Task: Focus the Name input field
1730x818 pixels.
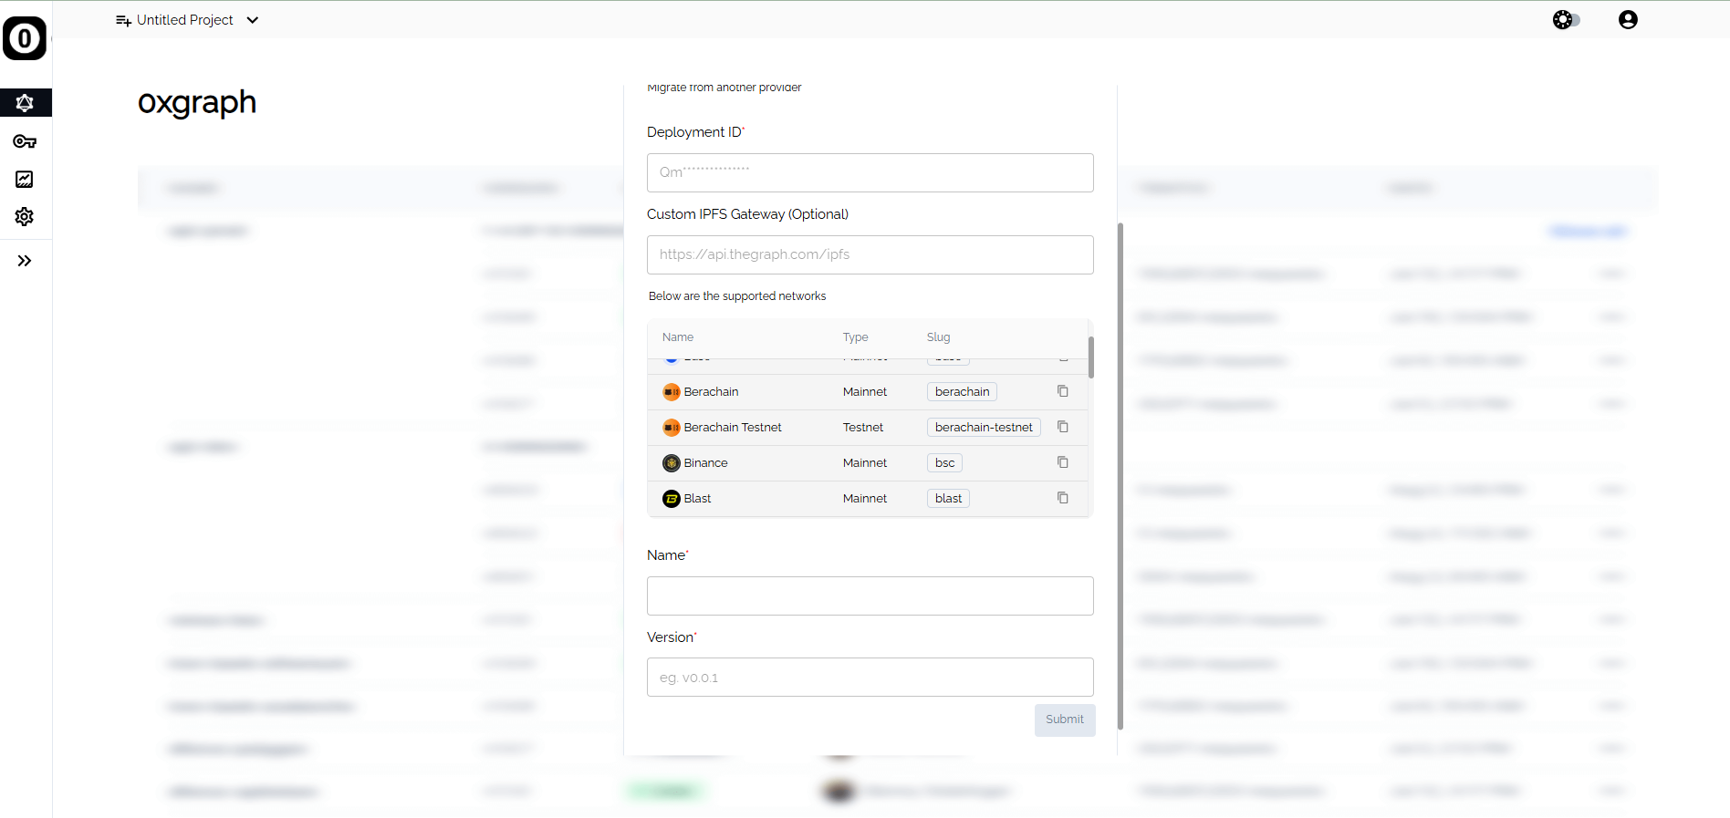Action: coord(870,595)
